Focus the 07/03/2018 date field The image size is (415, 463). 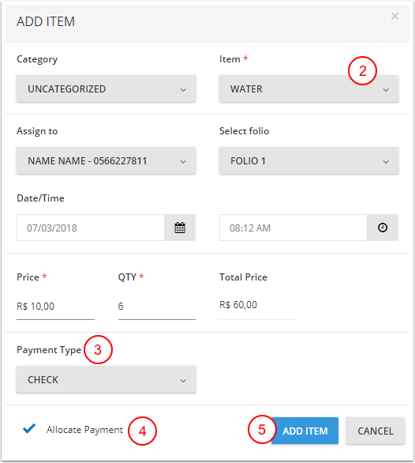(91, 228)
